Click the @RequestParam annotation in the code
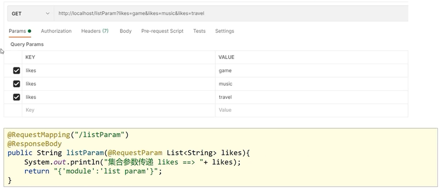The height and width of the screenshot is (189, 441). [135, 153]
